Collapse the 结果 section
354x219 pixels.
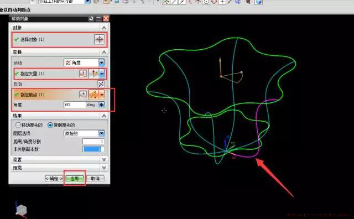104,116
